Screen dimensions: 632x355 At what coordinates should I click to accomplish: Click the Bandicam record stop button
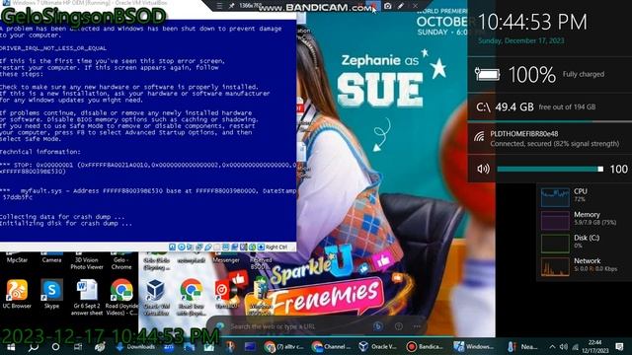pyautogui.click(x=373, y=6)
